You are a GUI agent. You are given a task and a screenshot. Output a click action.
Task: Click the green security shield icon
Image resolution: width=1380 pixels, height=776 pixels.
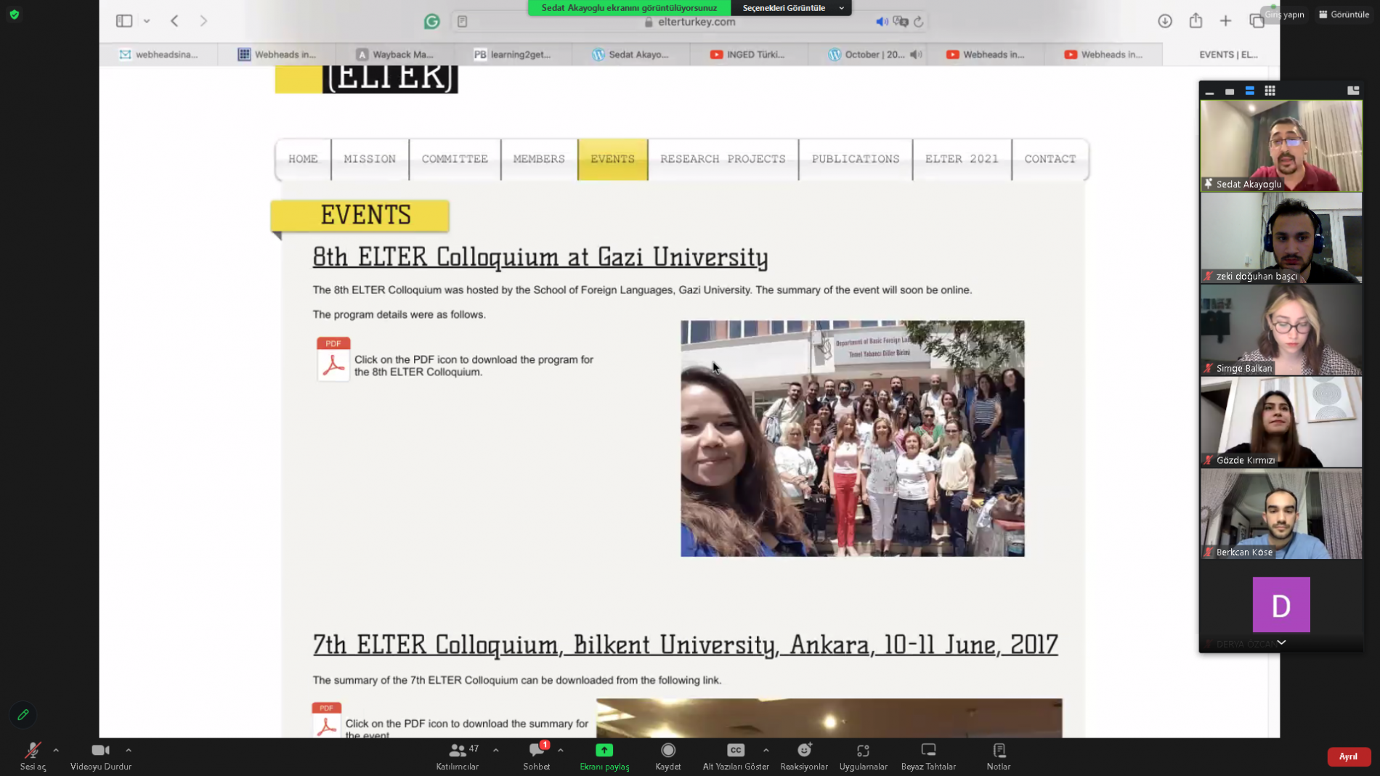point(15,15)
